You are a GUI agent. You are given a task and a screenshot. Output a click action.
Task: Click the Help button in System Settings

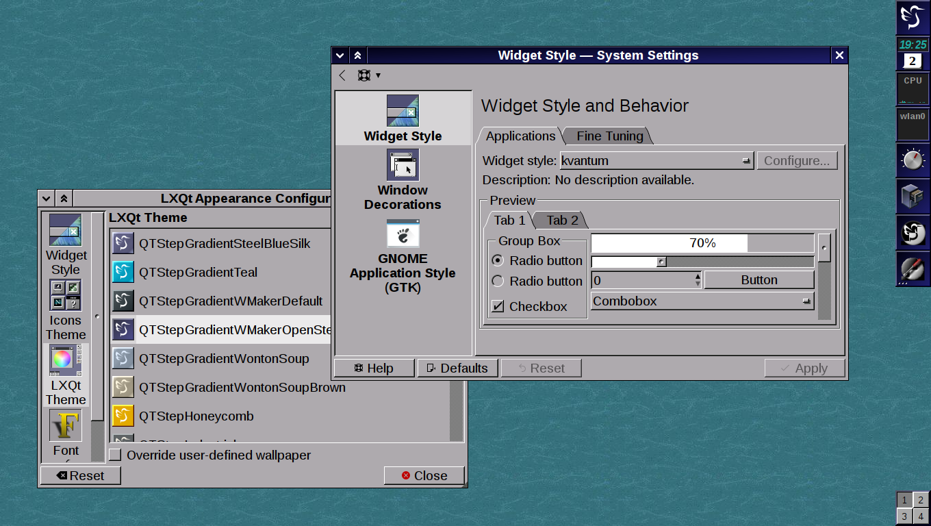coord(374,368)
